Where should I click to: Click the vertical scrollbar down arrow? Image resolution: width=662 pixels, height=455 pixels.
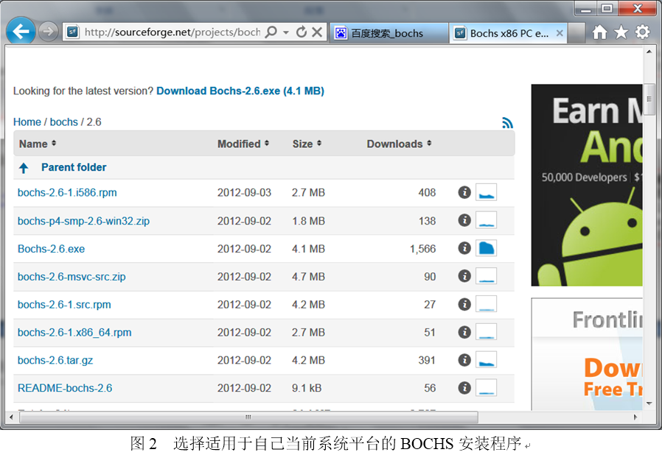[x=649, y=404]
